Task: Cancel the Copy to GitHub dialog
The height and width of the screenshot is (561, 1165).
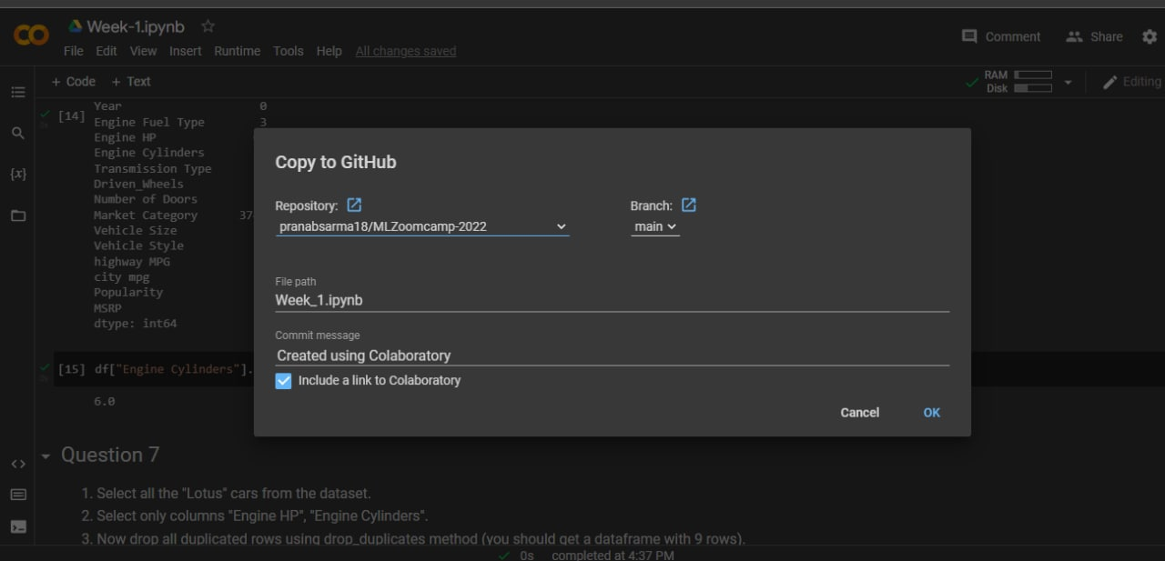Action: click(859, 413)
